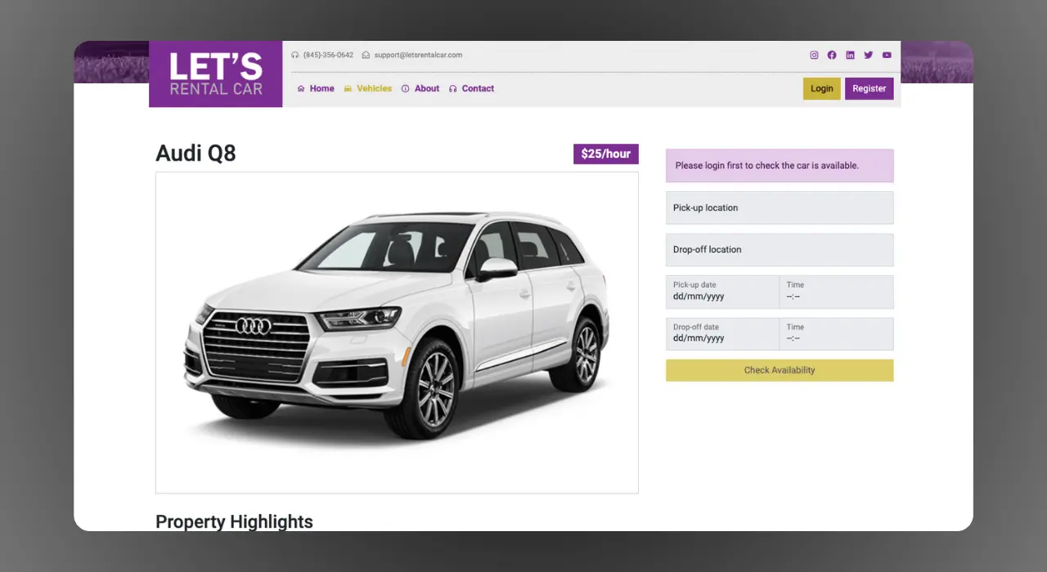Click the house icon next to Home
The height and width of the screenshot is (572, 1047).
(301, 89)
